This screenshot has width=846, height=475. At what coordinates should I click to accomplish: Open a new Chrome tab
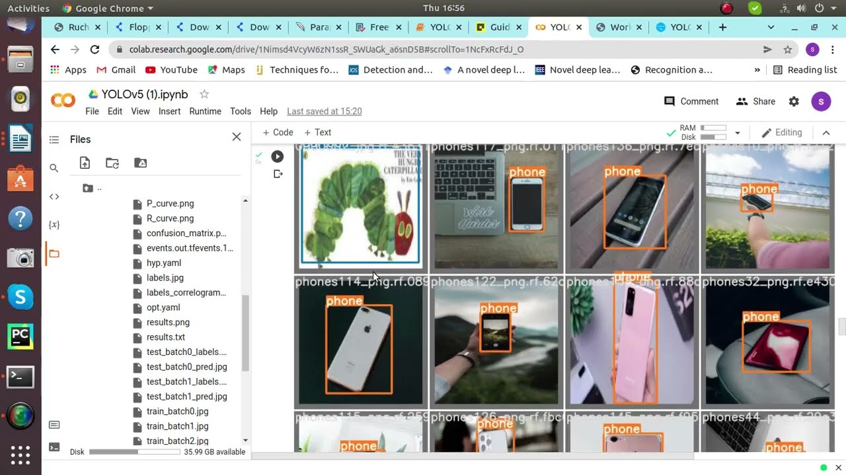pos(722,27)
